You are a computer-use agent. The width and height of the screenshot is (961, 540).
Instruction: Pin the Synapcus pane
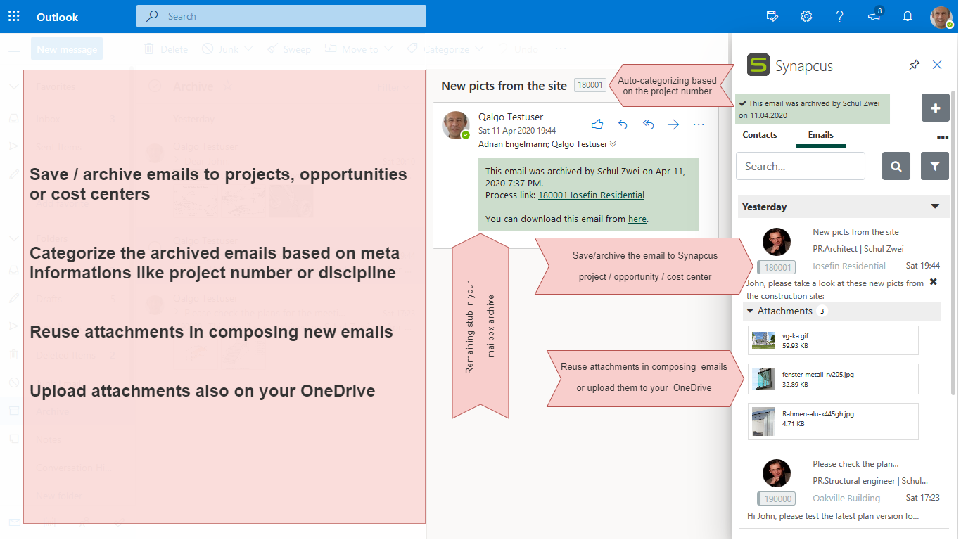pos(914,65)
